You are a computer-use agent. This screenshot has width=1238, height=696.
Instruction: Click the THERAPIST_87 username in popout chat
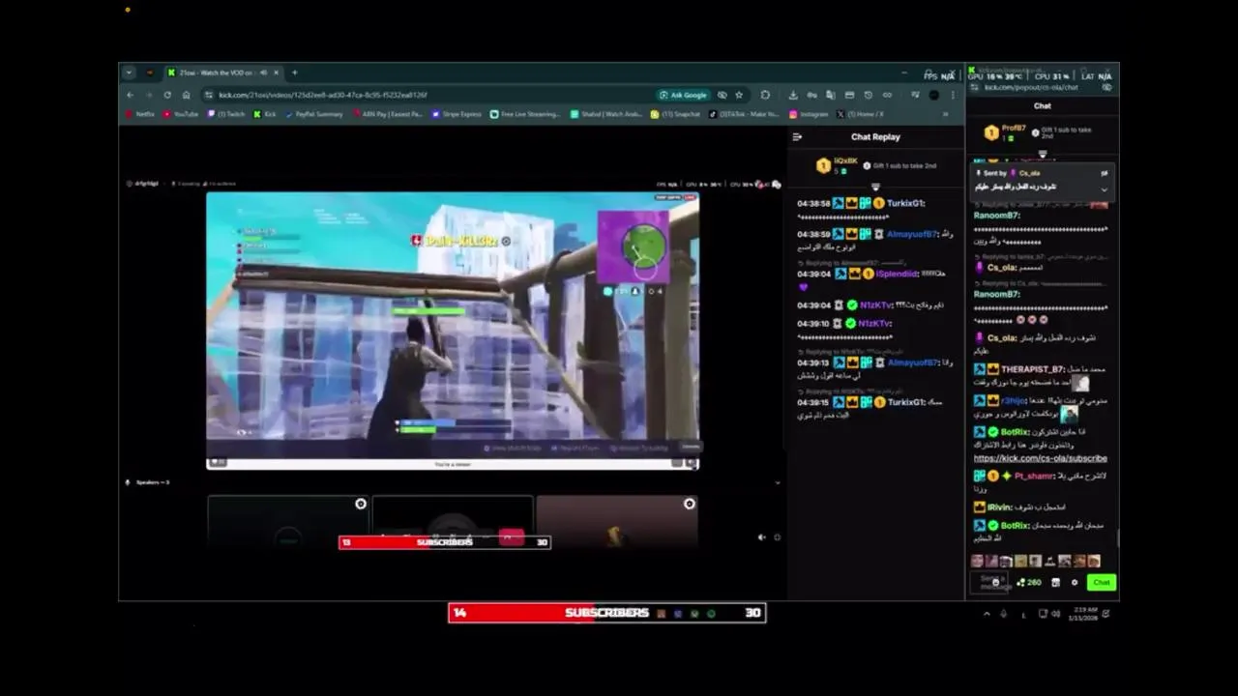pos(1032,369)
